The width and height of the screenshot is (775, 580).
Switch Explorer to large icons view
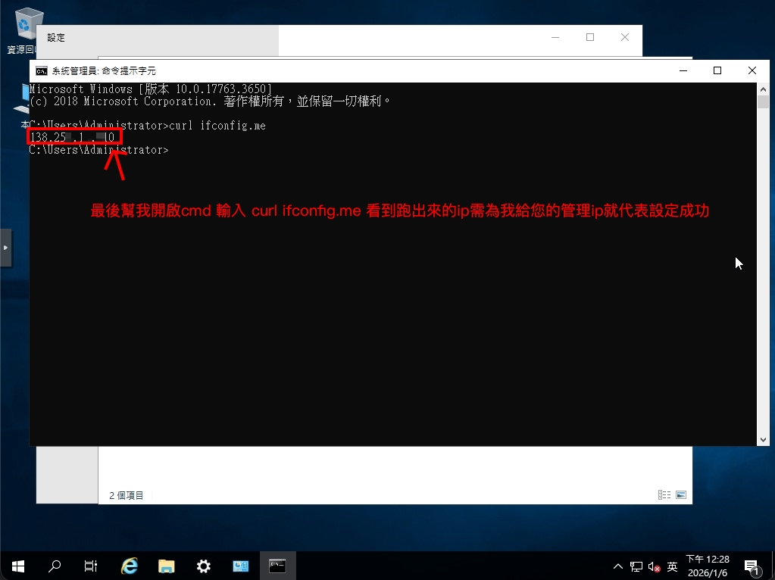681,494
